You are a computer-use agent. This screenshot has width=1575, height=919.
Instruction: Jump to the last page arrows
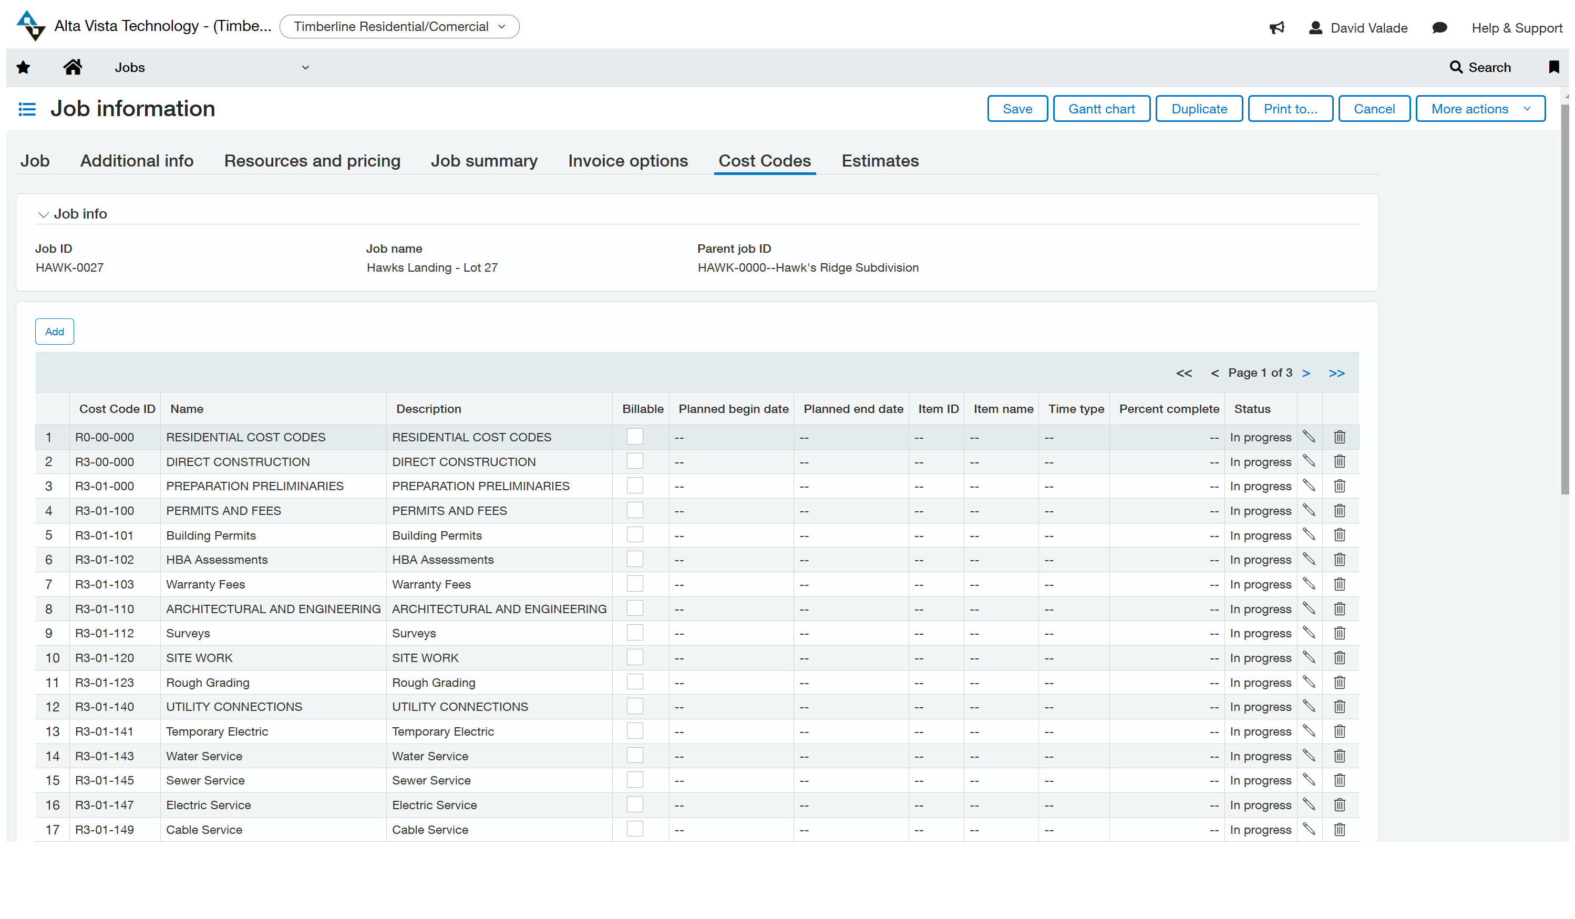[x=1336, y=373]
